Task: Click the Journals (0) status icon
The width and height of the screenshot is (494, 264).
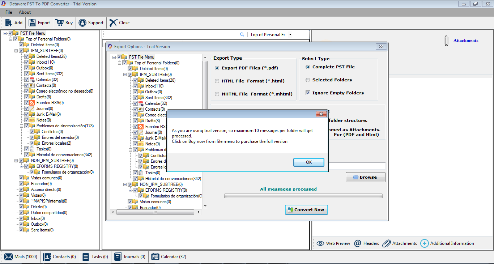Action: (118, 257)
